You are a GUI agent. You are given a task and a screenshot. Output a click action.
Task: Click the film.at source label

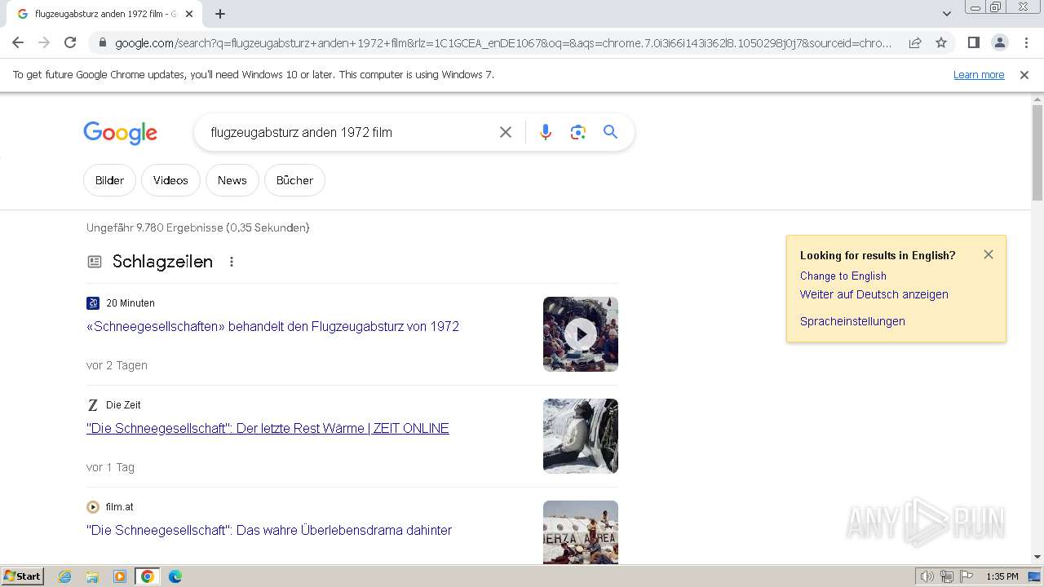[x=120, y=507]
